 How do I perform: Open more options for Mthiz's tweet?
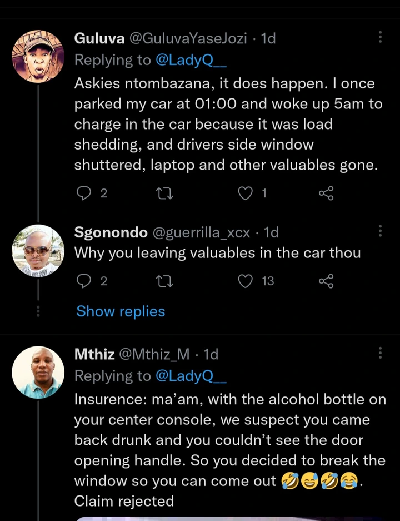pyautogui.click(x=381, y=353)
